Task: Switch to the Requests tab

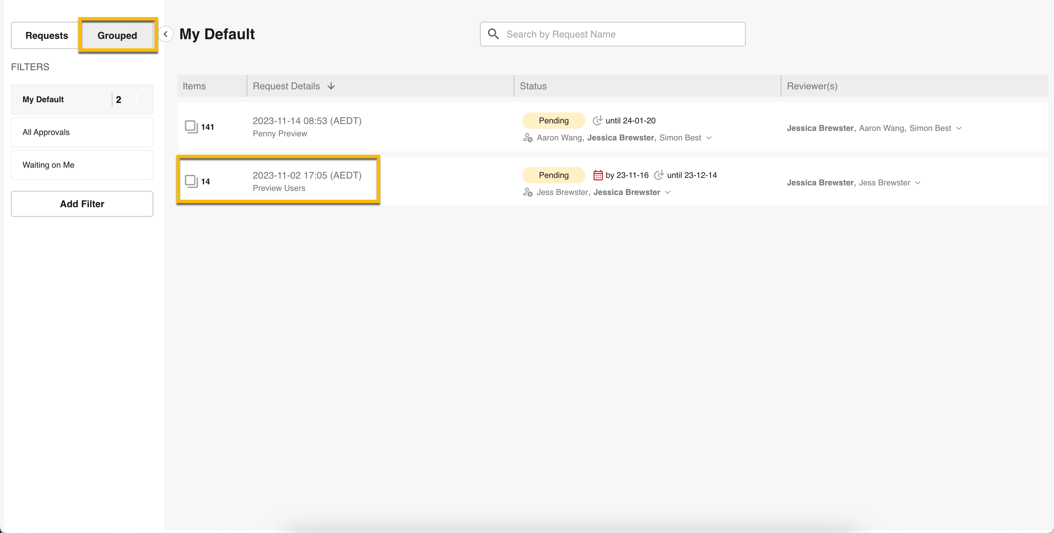Action: (x=47, y=36)
